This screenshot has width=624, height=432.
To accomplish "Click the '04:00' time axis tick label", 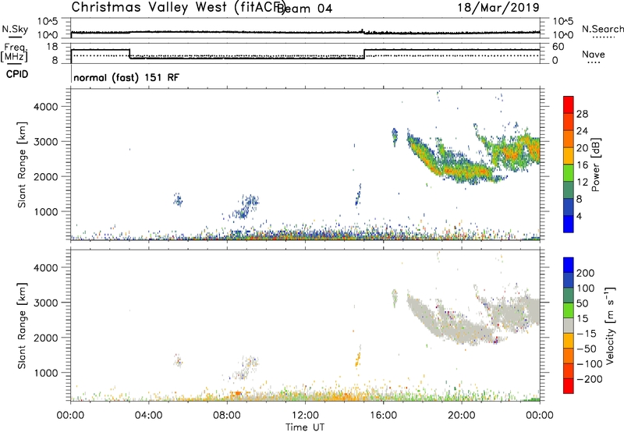I will [148, 416].
